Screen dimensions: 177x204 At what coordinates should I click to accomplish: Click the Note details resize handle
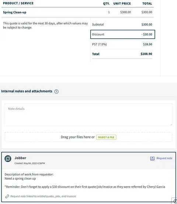171,125
